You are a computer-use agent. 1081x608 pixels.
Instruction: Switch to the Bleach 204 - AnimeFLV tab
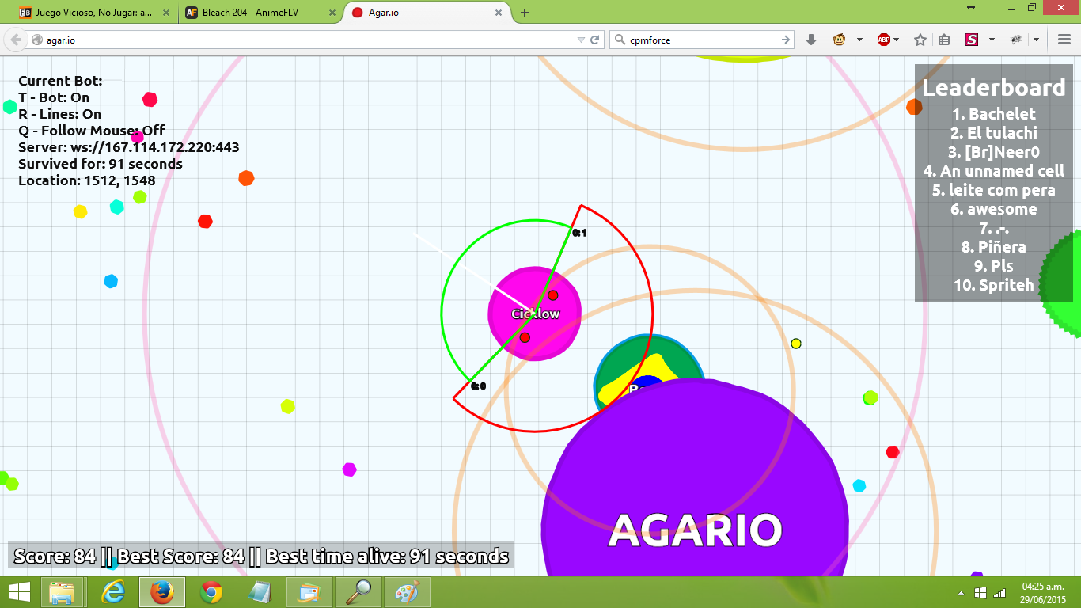click(x=261, y=13)
